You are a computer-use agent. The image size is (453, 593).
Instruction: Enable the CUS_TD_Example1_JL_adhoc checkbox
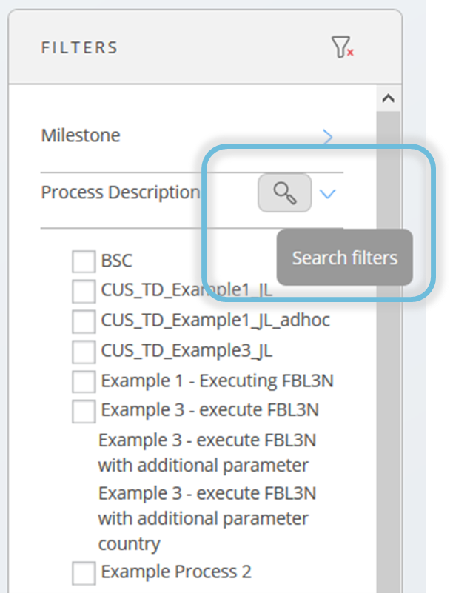click(84, 321)
